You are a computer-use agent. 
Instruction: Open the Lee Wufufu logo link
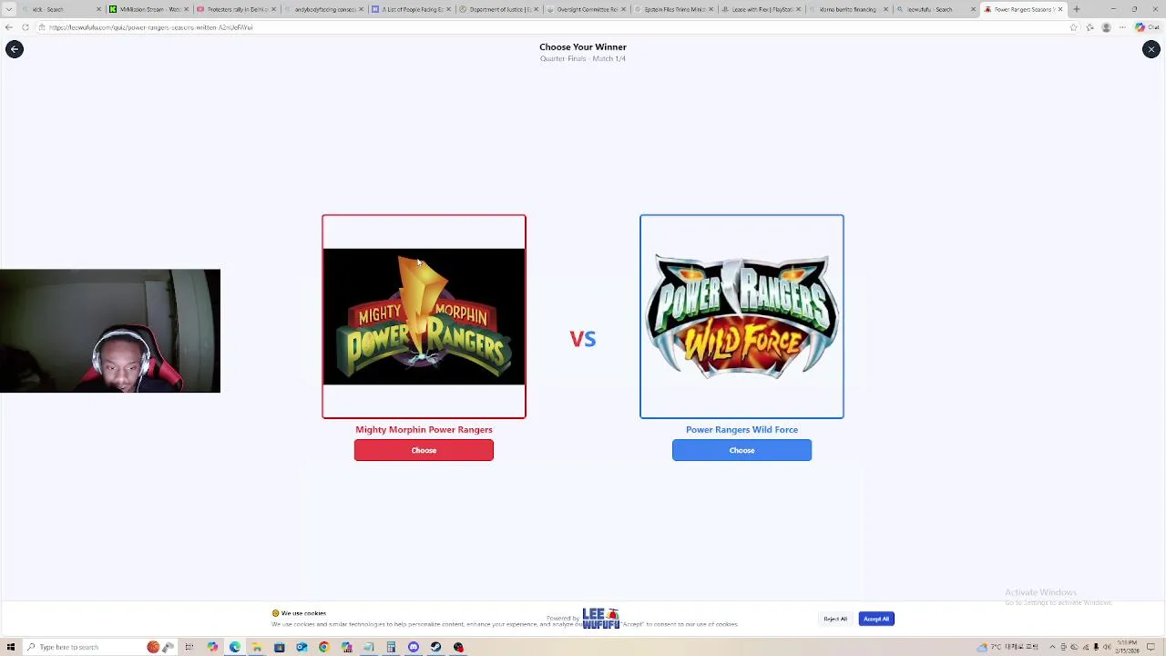[600, 619]
